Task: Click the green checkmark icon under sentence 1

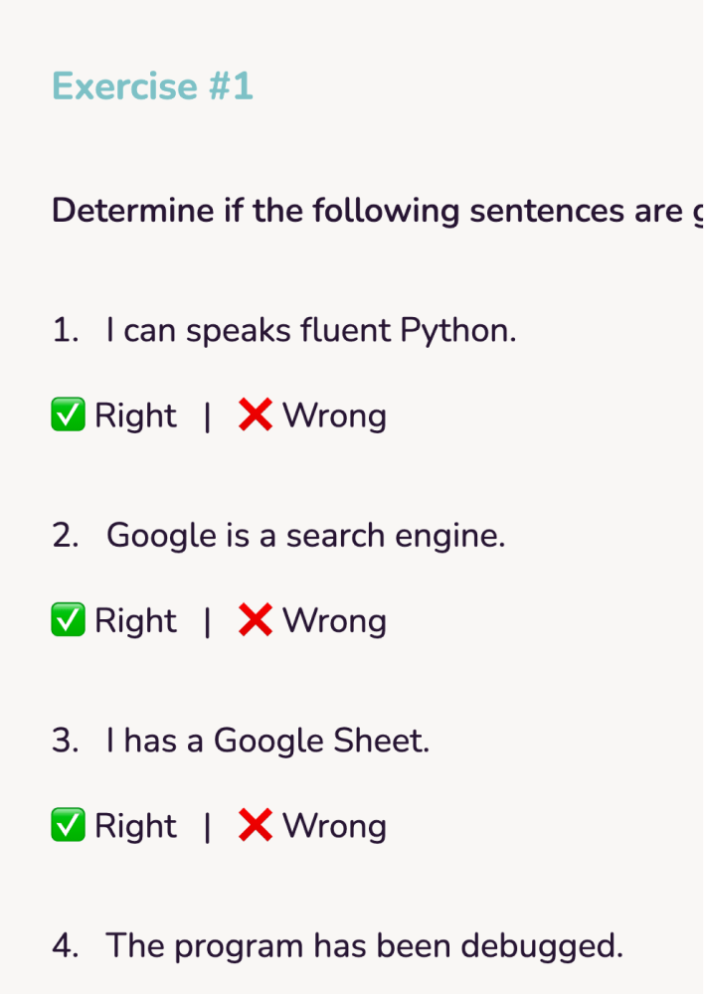Action: (x=68, y=415)
